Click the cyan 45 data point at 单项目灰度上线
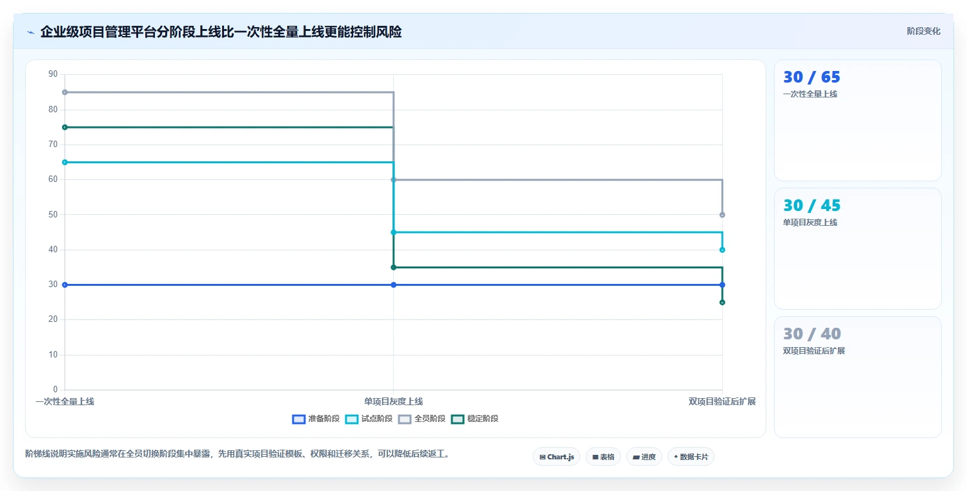This screenshot has height=491, width=967. tap(393, 232)
